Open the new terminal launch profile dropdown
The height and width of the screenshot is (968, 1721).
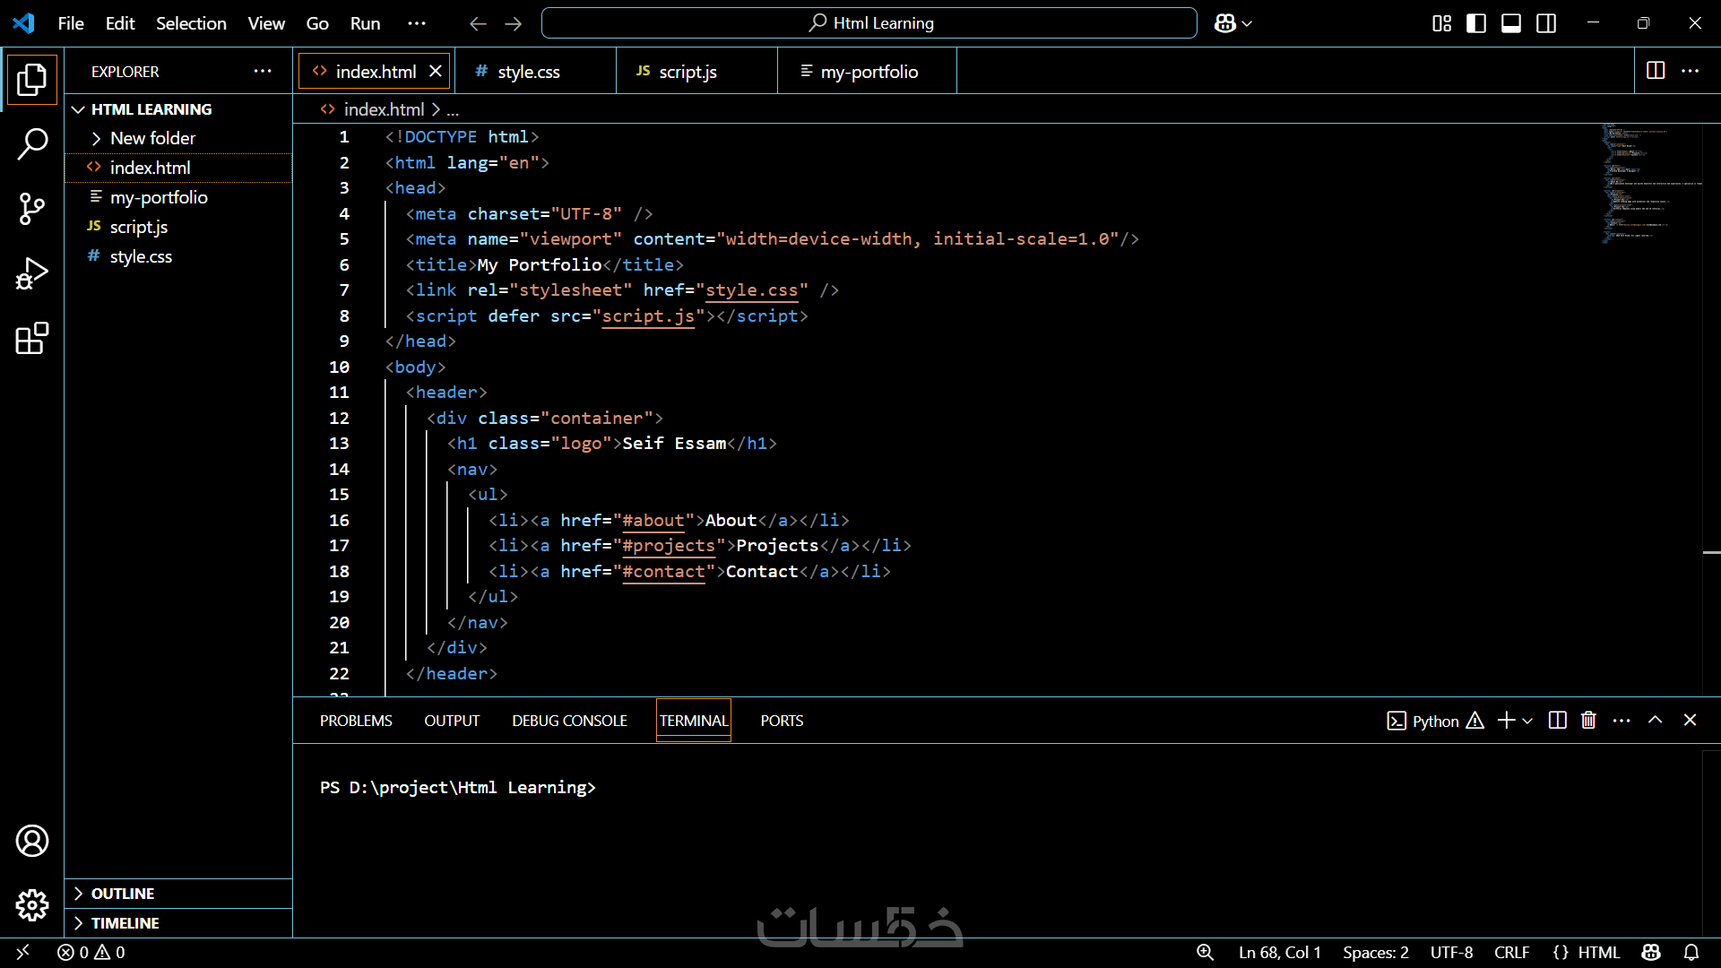pyautogui.click(x=1527, y=721)
